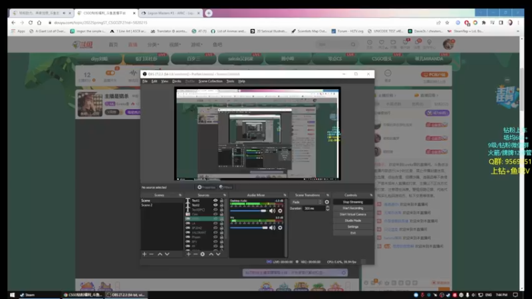Toggle visibility of Text2 source

pos(215,205)
